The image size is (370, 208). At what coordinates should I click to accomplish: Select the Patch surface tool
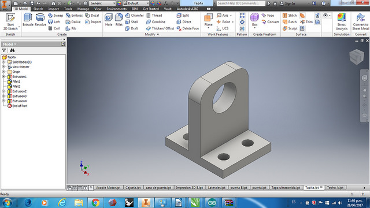tap(290, 22)
